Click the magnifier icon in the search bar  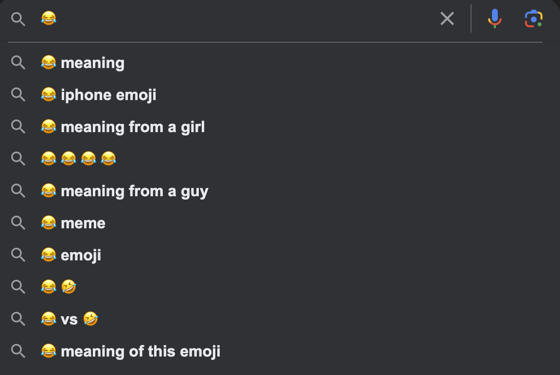tap(18, 19)
